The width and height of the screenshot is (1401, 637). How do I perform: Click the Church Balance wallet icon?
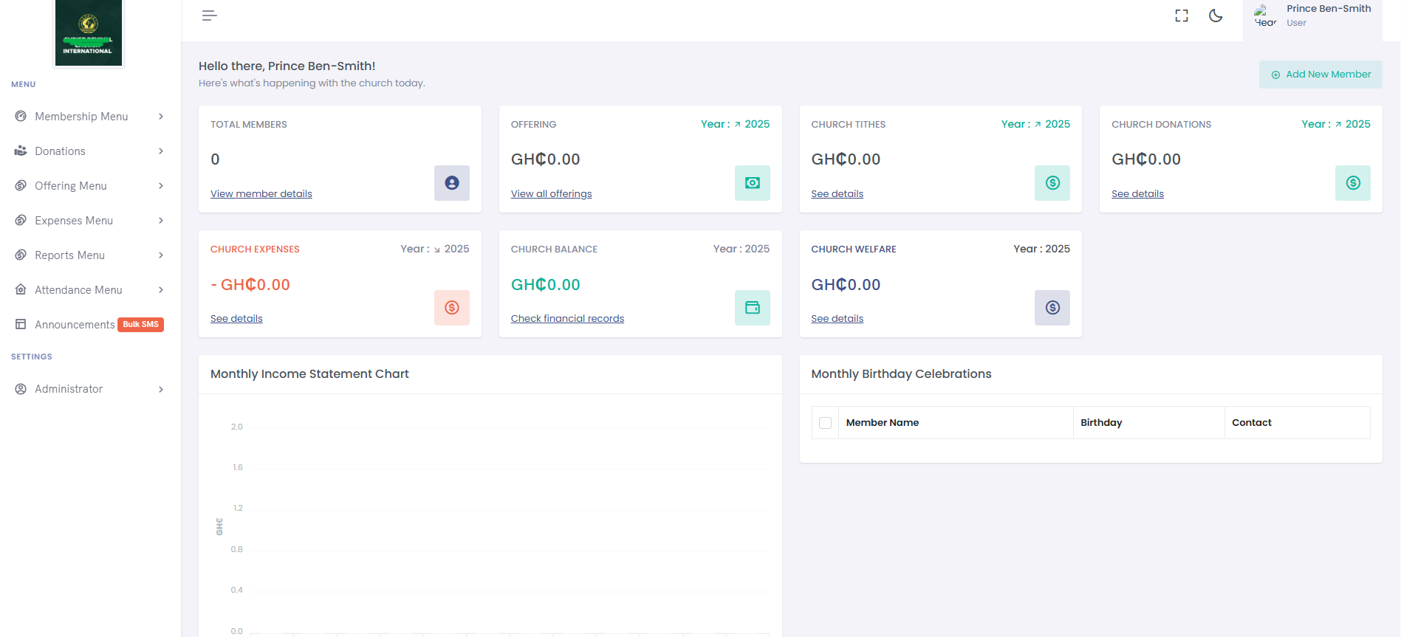pyautogui.click(x=752, y=308)
